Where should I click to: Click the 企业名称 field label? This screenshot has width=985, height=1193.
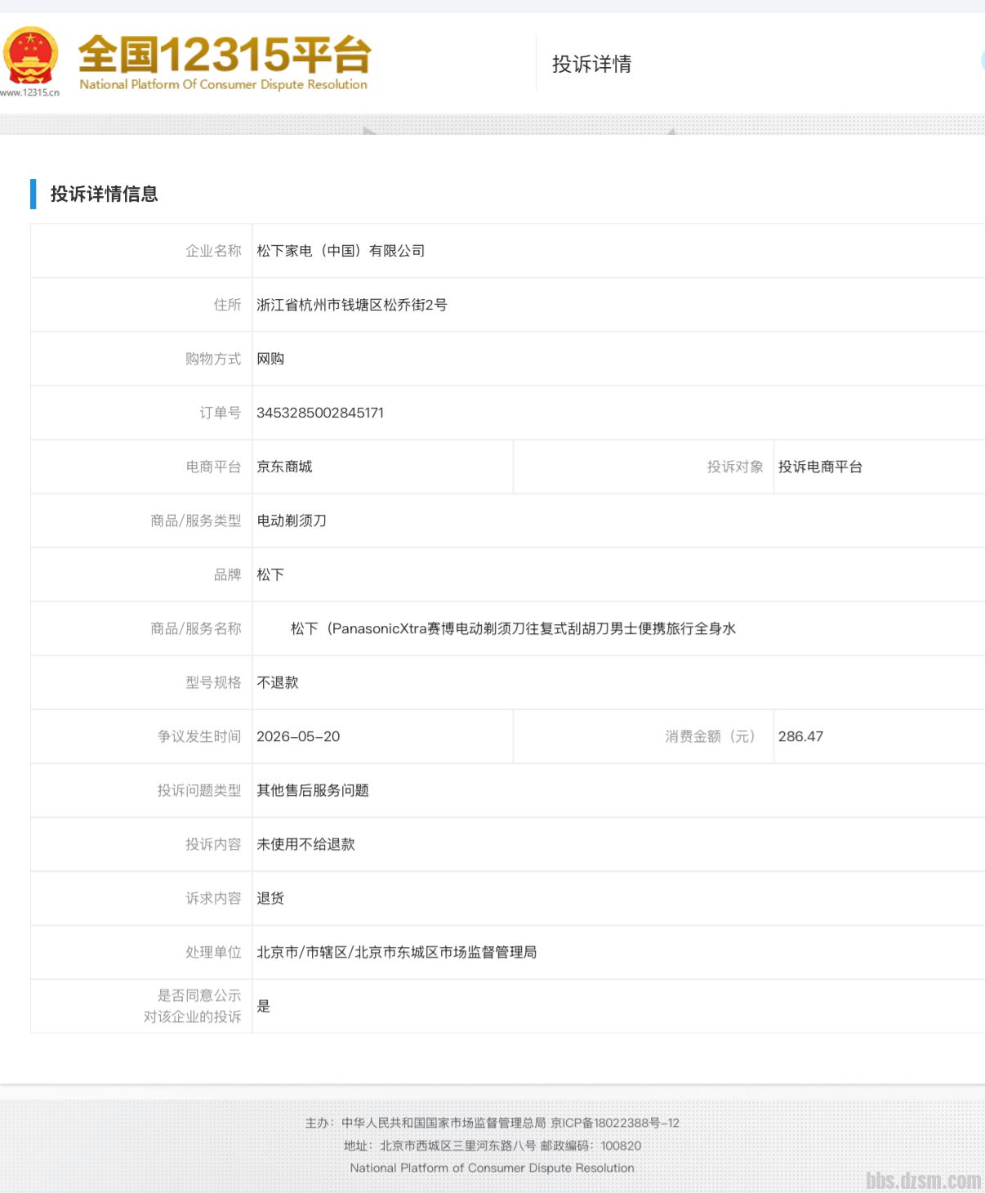coord(213,251)
